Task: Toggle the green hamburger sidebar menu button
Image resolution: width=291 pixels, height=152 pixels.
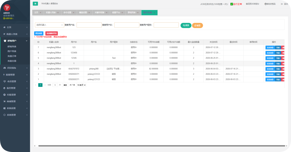Action: 35,3
